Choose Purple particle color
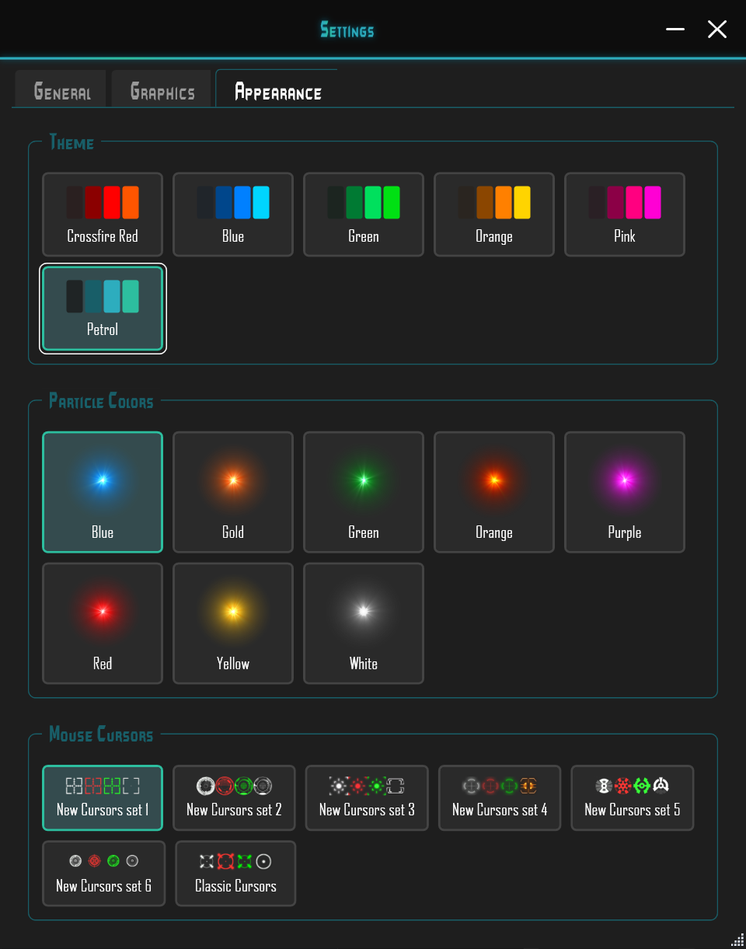This screenshot has height=949, width=746. coord(625,492)
